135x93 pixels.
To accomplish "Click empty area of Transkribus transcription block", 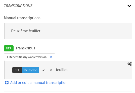I will tap(99, 73).
